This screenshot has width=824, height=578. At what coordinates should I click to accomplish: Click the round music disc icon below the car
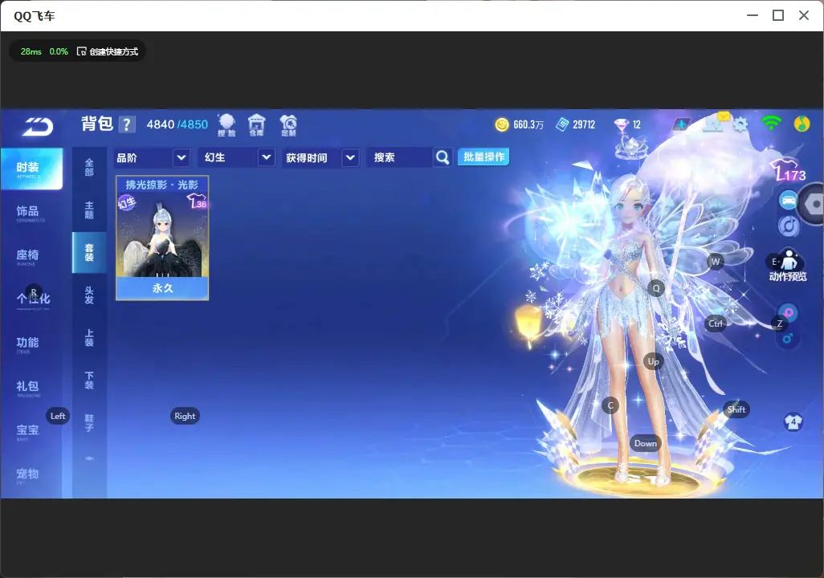tap(789, 226)
